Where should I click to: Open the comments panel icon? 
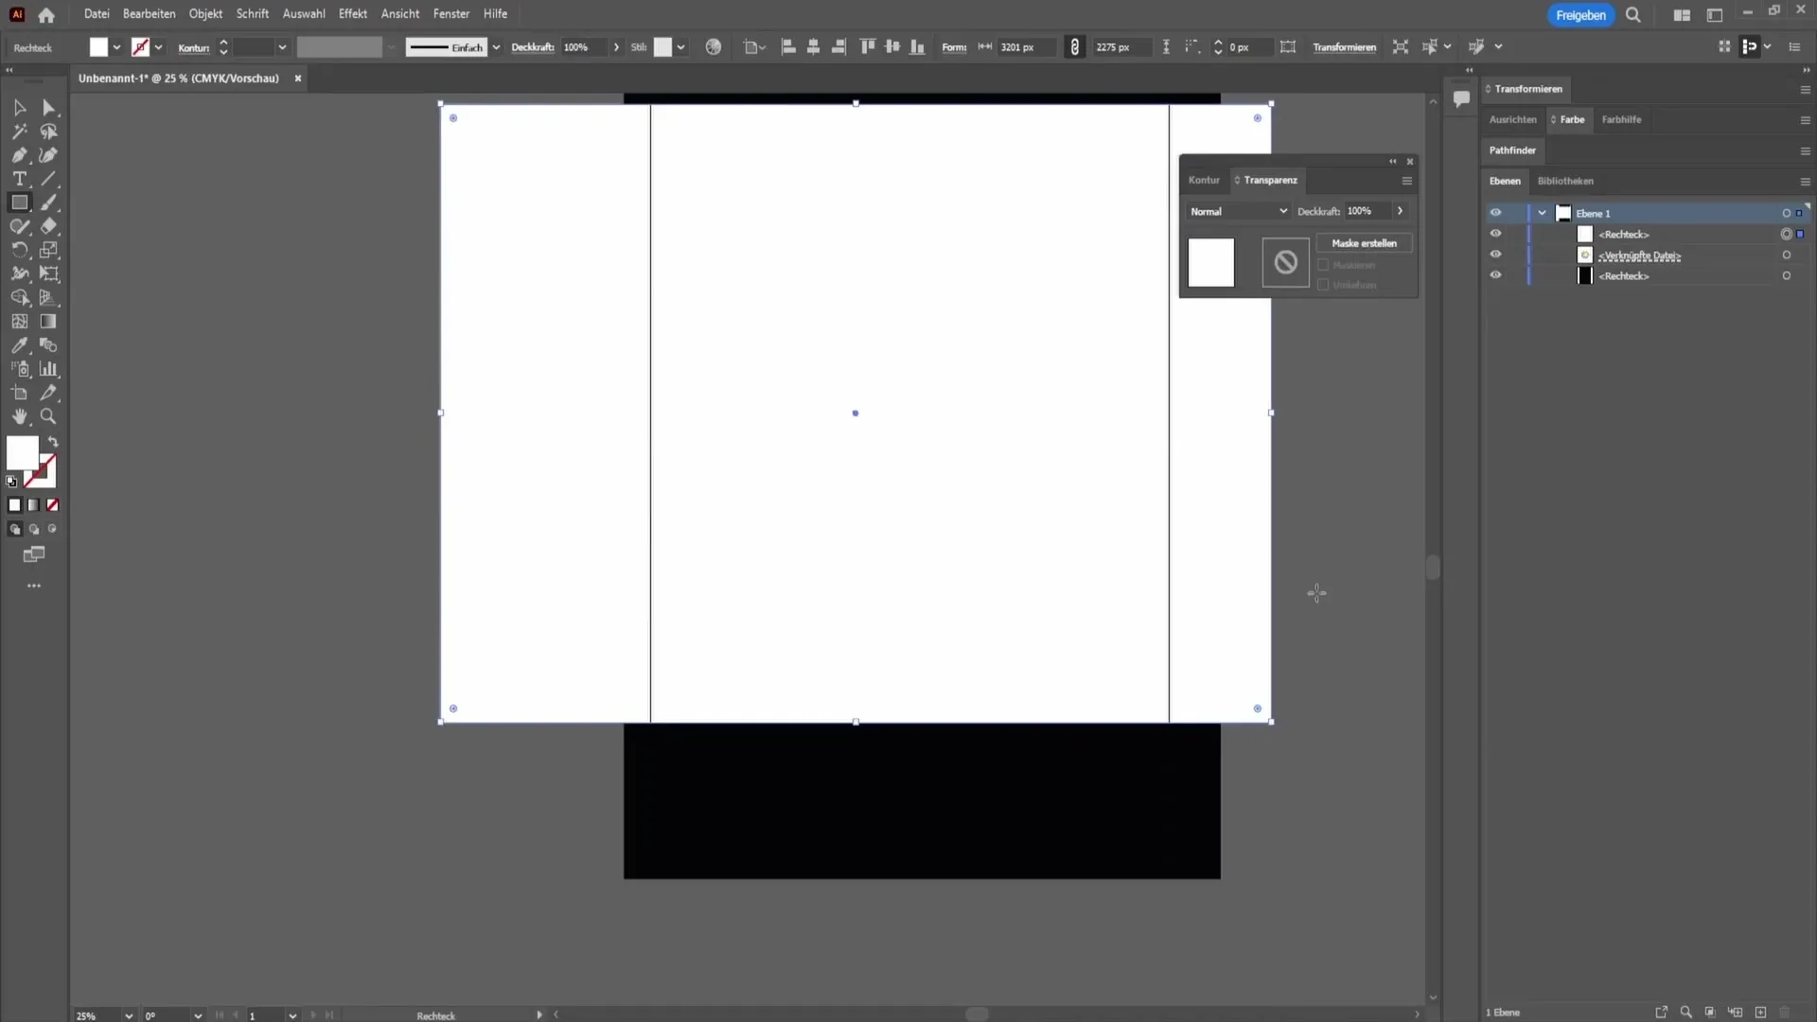(x=1461, y=98)
